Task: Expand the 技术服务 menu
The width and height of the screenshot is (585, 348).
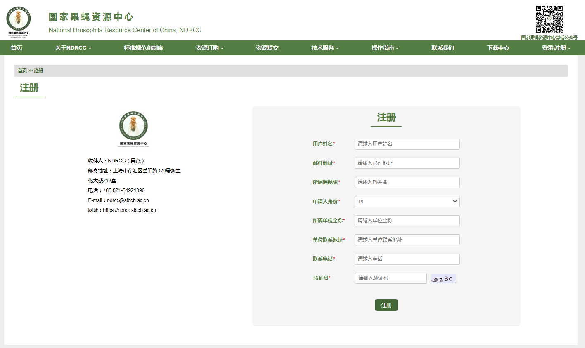Action: pyautogui.click(x=324, y=48)
